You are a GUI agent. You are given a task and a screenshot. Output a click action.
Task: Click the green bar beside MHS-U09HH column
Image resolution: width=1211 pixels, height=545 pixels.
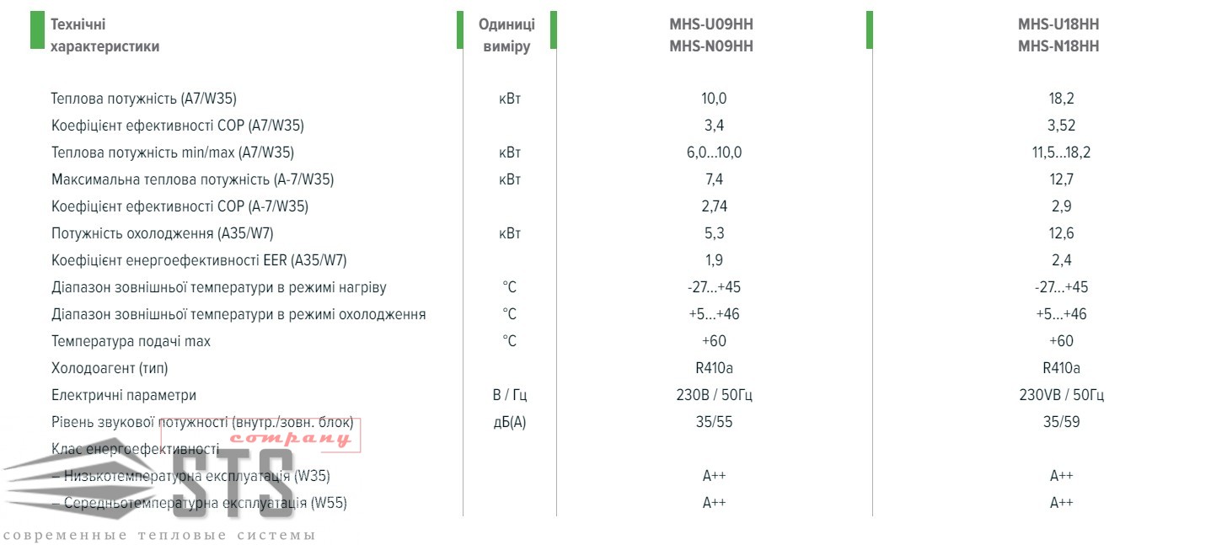pyautogui.click(x=553, y=29)
